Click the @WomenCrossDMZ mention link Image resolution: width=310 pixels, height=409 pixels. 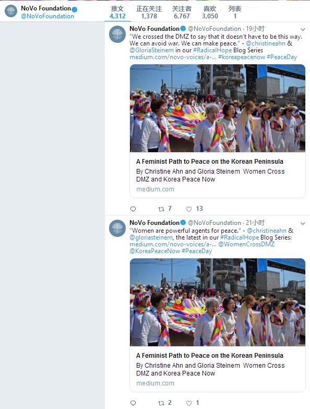pos(246,244)
